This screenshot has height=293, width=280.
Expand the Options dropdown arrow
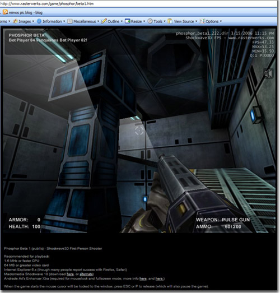coord(221,21)
